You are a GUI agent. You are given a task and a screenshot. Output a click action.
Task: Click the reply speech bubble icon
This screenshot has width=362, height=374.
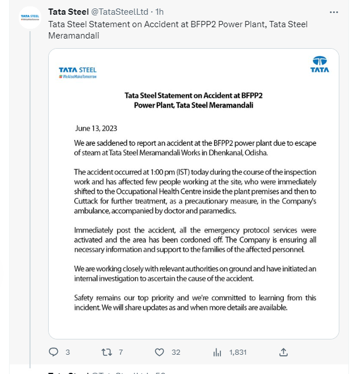pos(54,352)
